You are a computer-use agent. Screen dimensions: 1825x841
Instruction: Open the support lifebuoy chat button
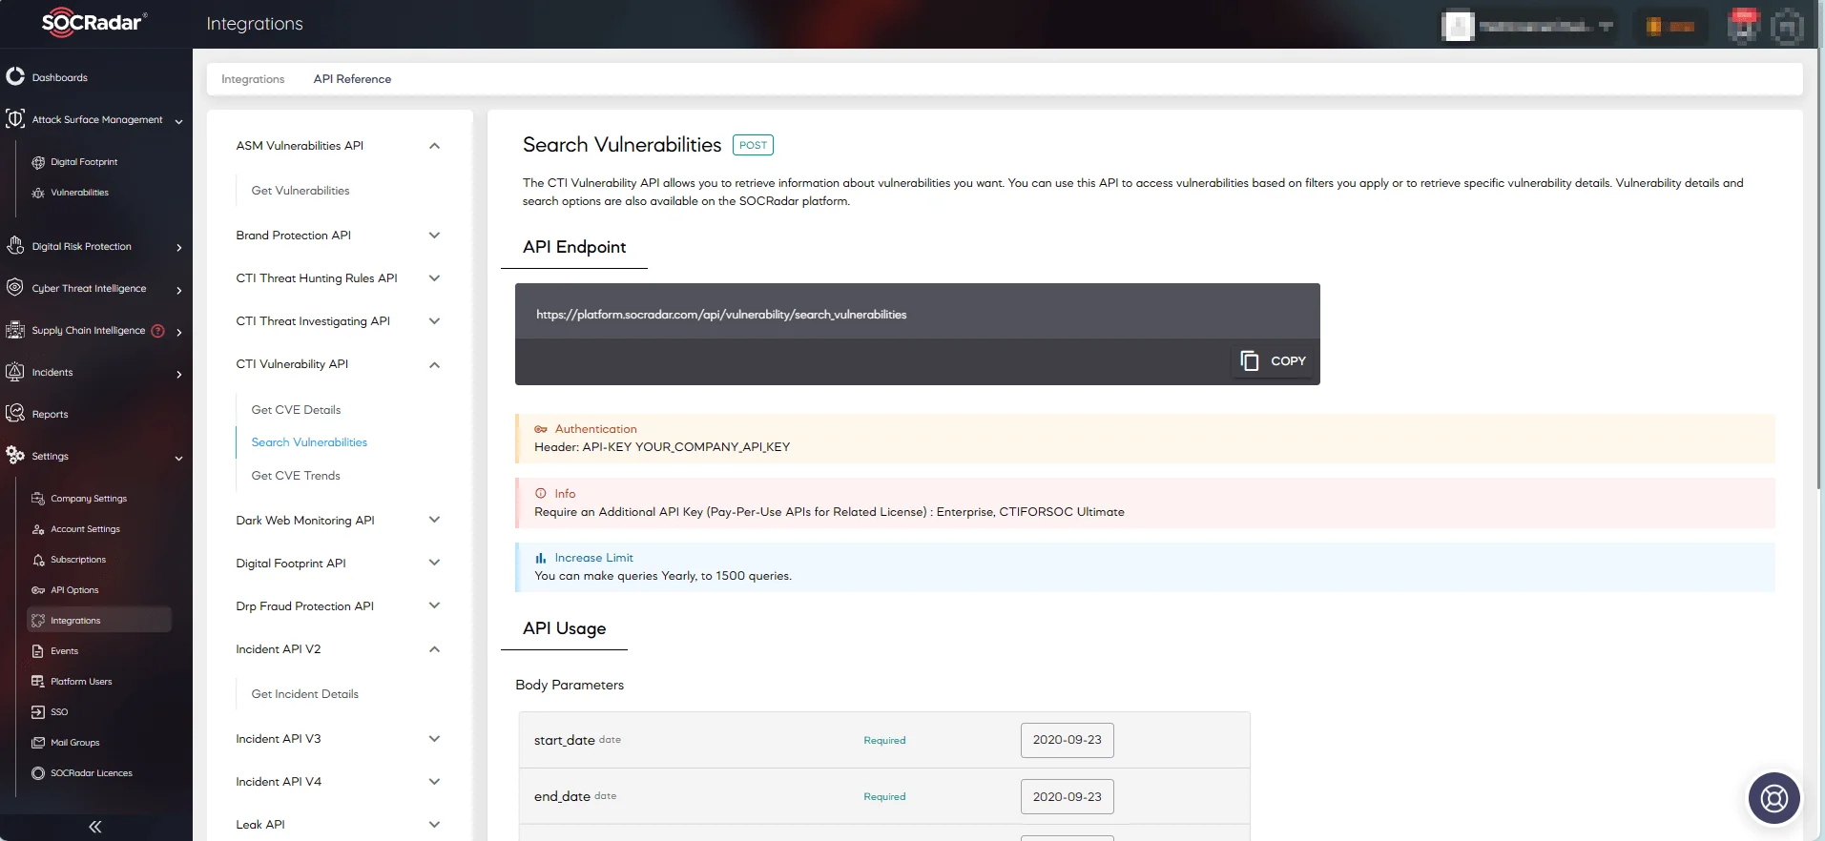coord(1773,797)
